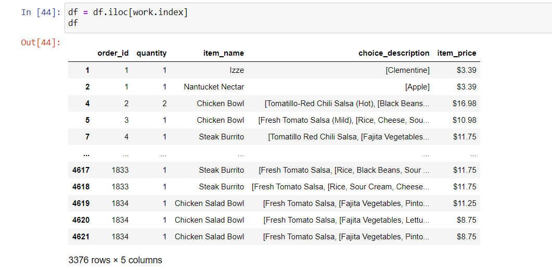Click the "3376 rows × 5 columns" summary
552x270 pixels.
115,260
